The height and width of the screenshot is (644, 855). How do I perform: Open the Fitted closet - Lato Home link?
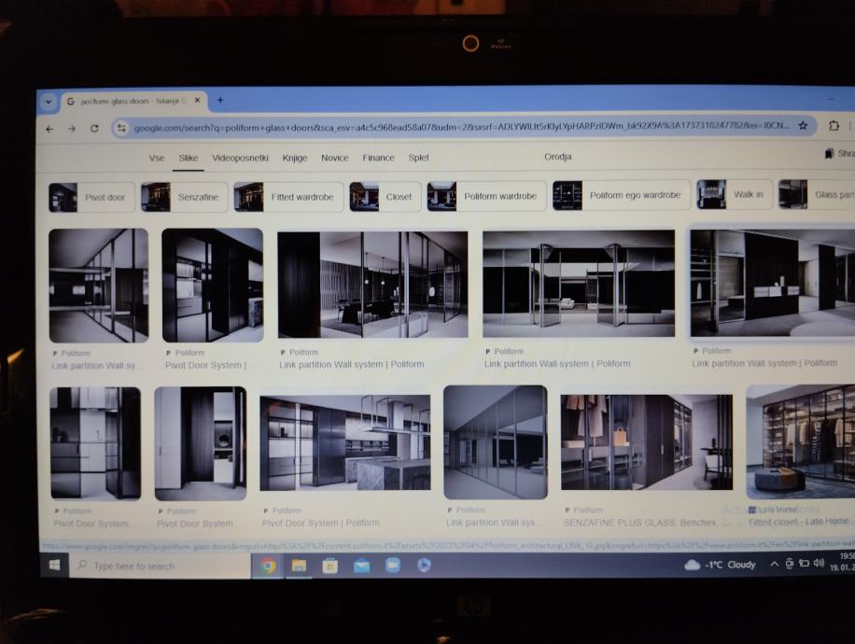(798, 522)
